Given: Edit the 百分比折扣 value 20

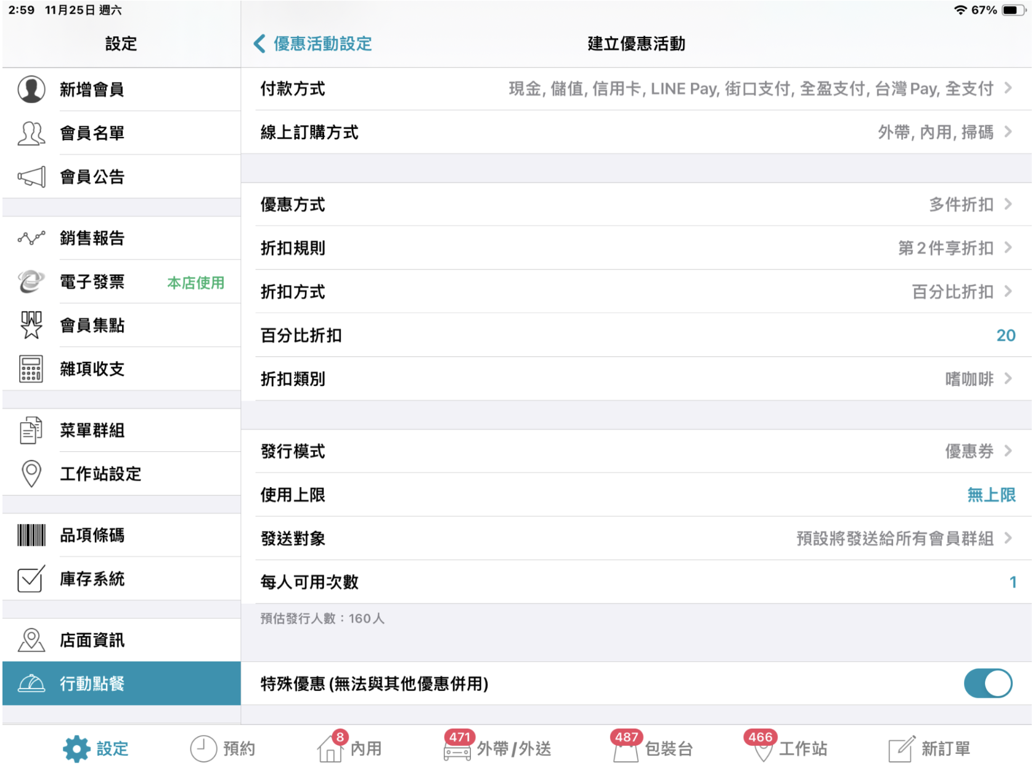Looking at the screenshot, I should point(1005,335).
